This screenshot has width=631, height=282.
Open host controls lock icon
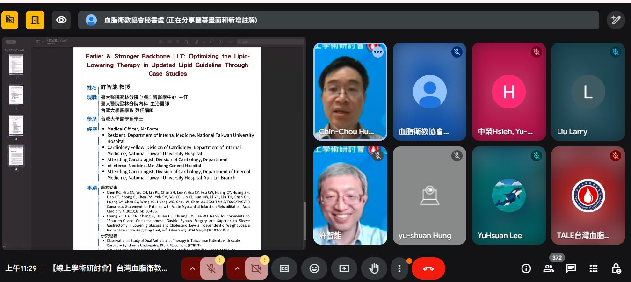point(616,268)
